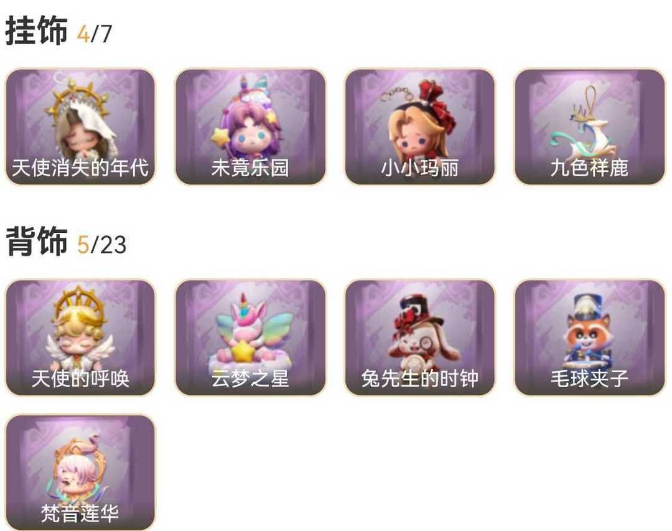
Task: Choose the 云梦之星 rainbow unicorn figure
Action: (x=250, y=337)
